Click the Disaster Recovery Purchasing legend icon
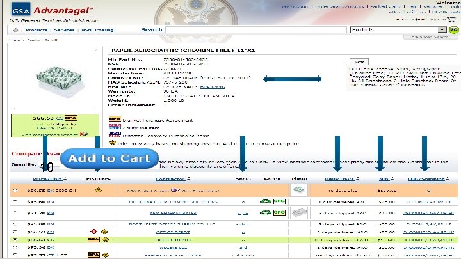 [x=115, y=134]
